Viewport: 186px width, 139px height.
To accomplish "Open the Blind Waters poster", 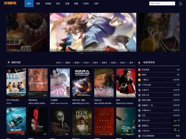I will pos(16,121).
